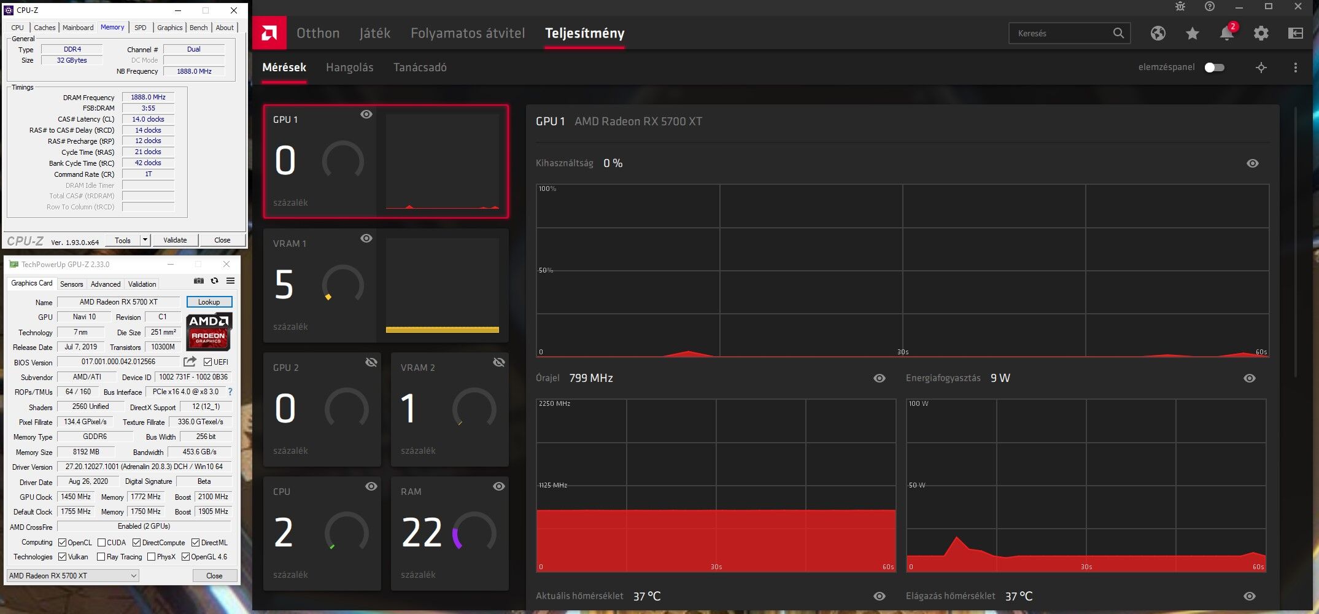This screenshot has height=614, width=1319.
Task: Switch to CPU-Z Mainboard tab
Action: point(78,28)
